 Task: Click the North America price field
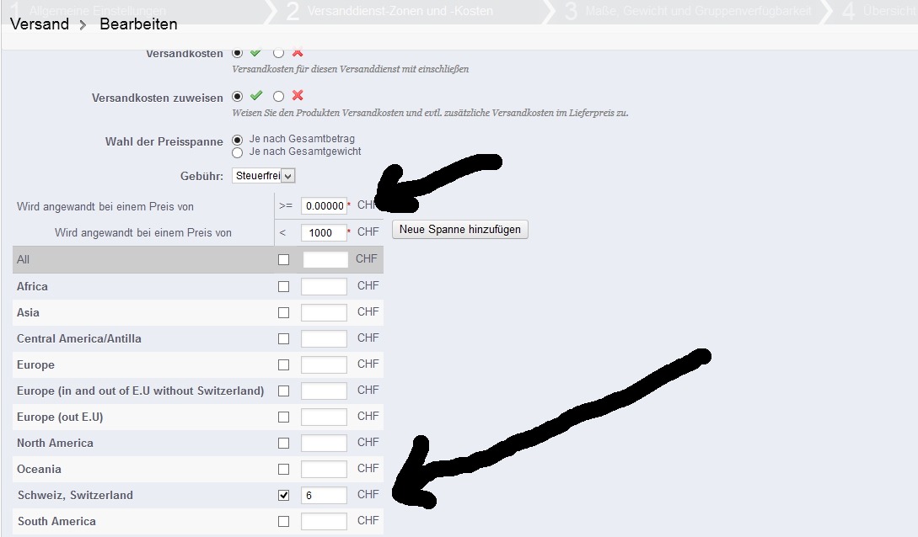click(x=324, y=443)
